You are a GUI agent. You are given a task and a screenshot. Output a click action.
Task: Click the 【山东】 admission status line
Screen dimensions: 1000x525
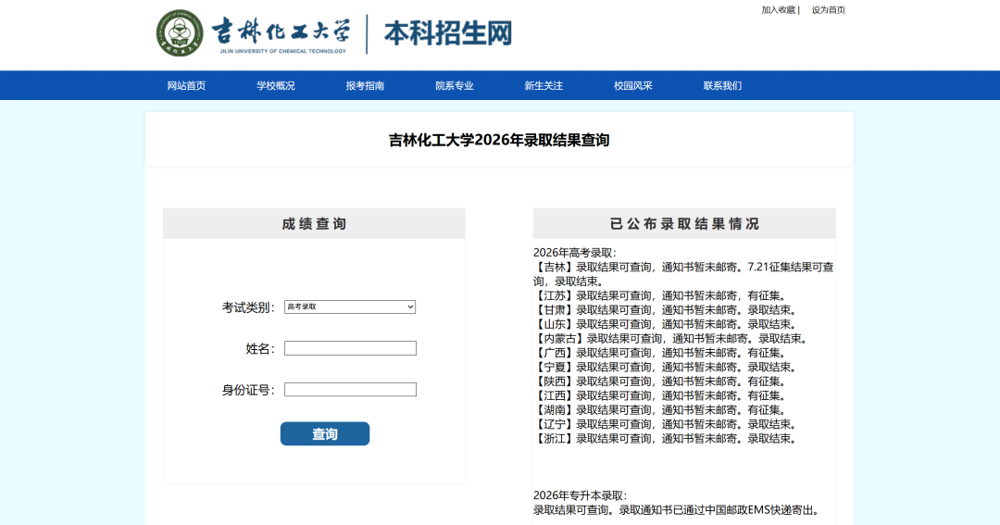pos(665,324)
